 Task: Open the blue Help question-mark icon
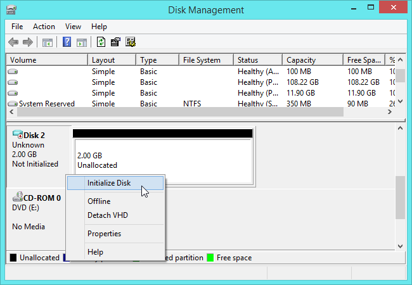pos(67,42)
